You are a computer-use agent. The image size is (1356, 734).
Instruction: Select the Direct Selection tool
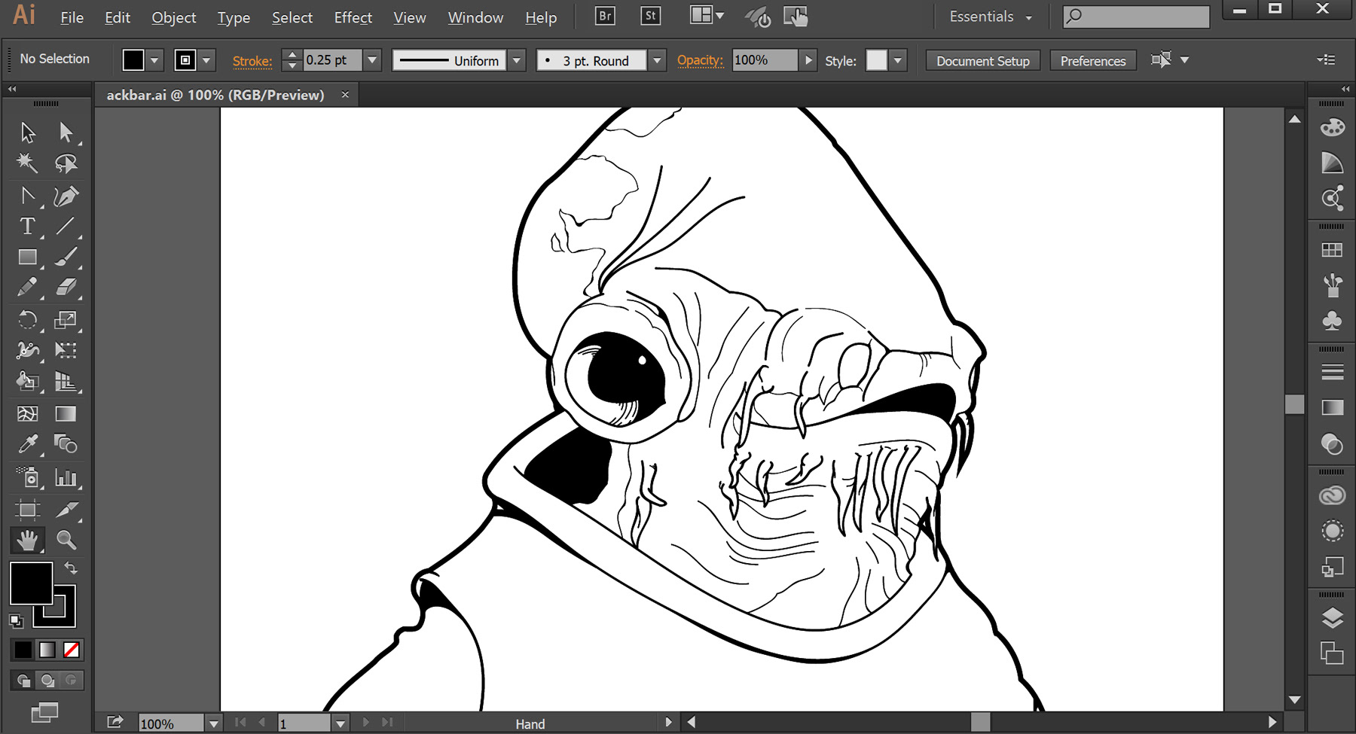[x=66, y=132]
